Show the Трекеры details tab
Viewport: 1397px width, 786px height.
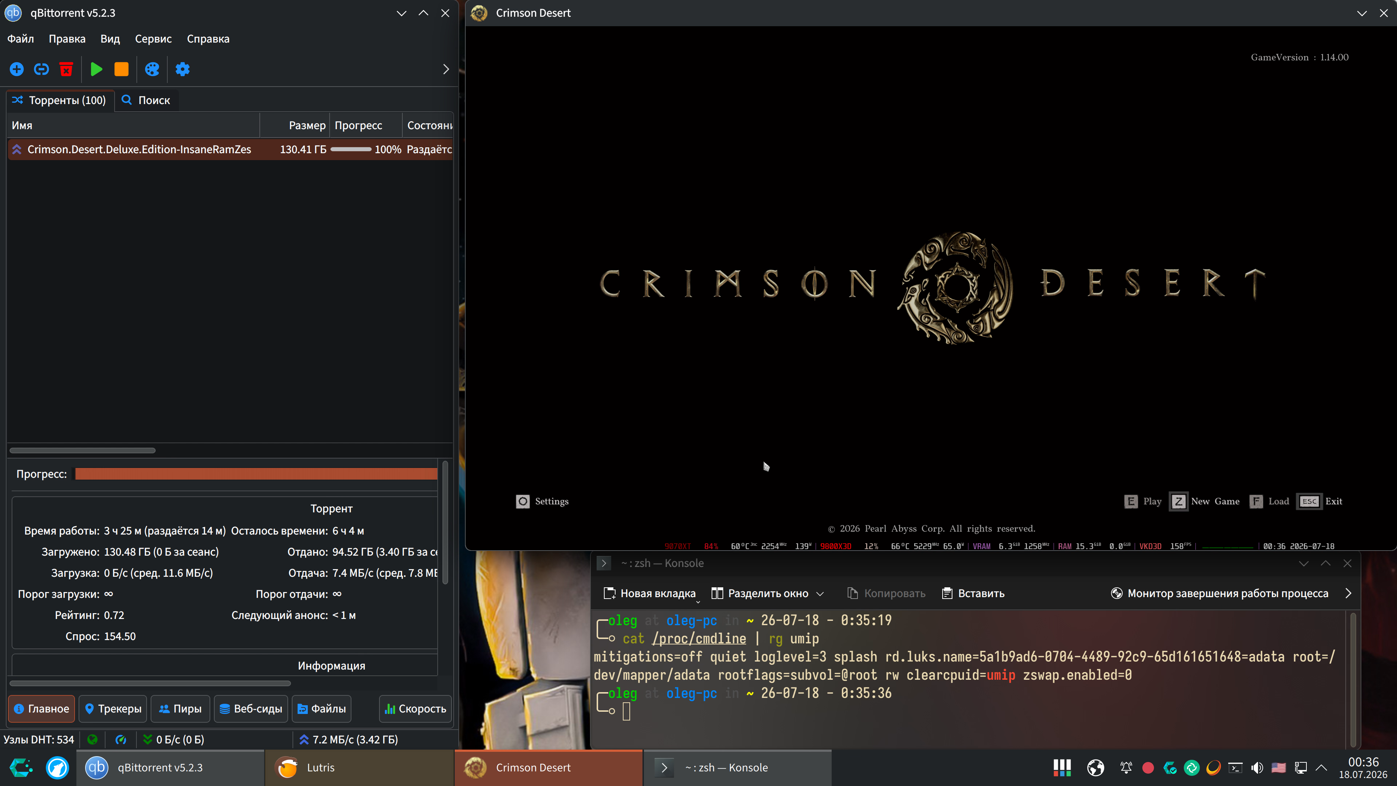113,708
